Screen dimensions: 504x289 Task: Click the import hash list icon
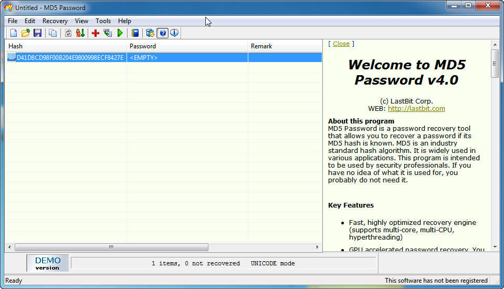point(108,33)
